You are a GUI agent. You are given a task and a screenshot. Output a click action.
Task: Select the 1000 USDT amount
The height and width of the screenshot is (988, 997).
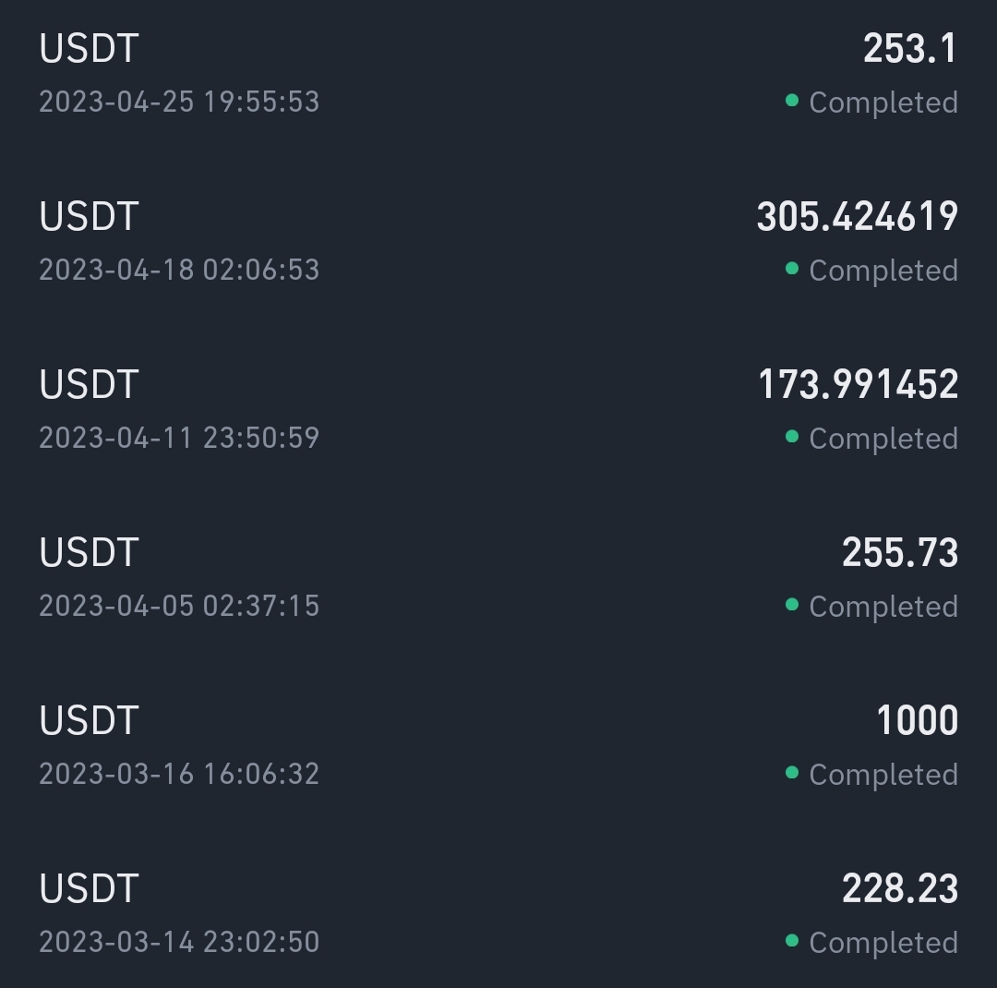point(917,721)
